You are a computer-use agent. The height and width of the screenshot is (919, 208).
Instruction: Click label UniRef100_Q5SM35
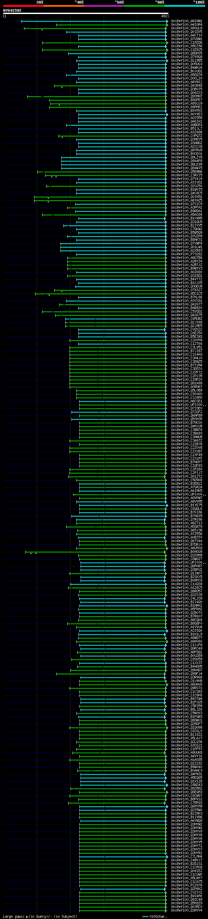pyautogui.click(x=186, y=419)
